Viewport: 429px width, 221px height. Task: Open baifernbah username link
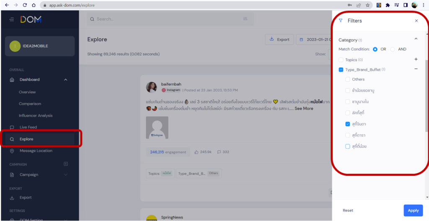point(171,84)
